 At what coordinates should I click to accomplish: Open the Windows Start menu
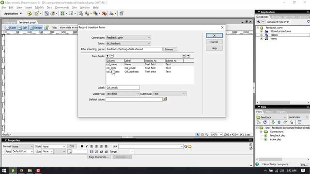point(4,171)
